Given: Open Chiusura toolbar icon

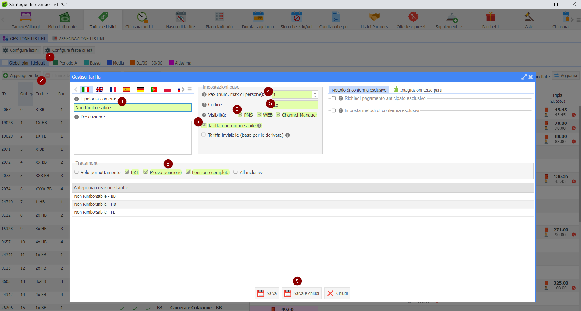Looking at the screenshot, I should click(560, 20).
